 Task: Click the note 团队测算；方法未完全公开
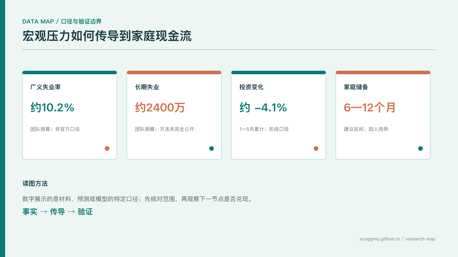pyautogui.click(x=165, y=129)
